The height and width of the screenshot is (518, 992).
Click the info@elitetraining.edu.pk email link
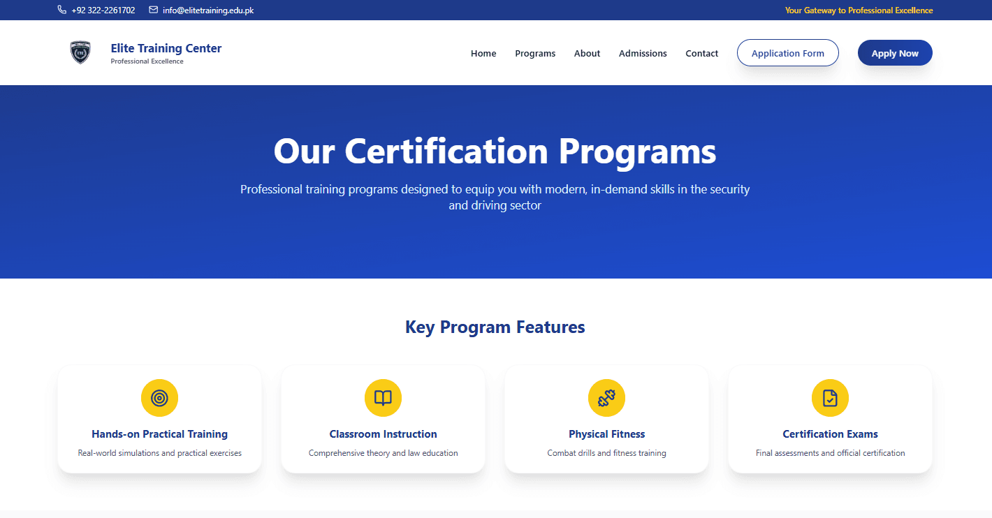click(x=208, y=10)
